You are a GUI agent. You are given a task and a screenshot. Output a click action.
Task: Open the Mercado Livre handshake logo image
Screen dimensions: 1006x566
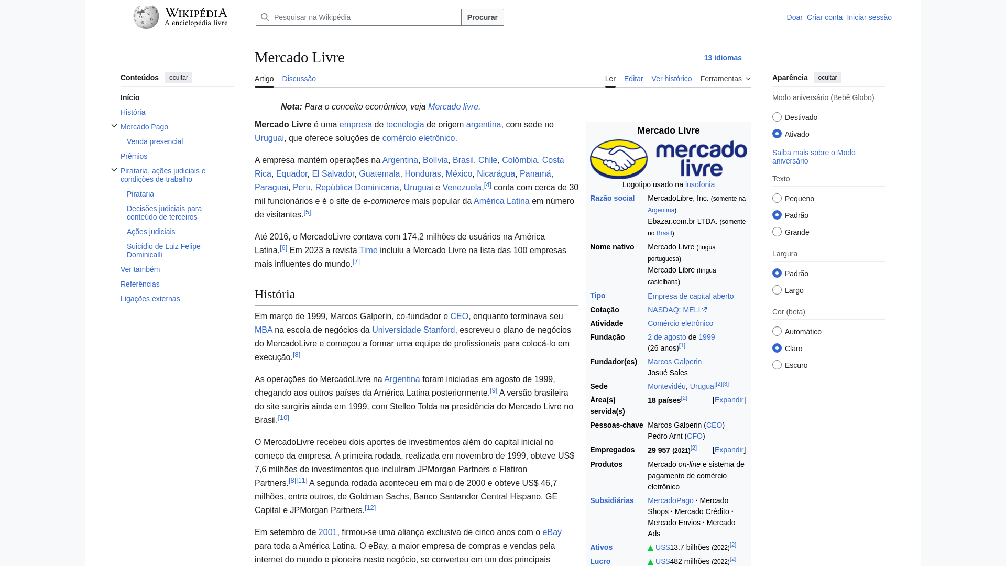point(669,159)
